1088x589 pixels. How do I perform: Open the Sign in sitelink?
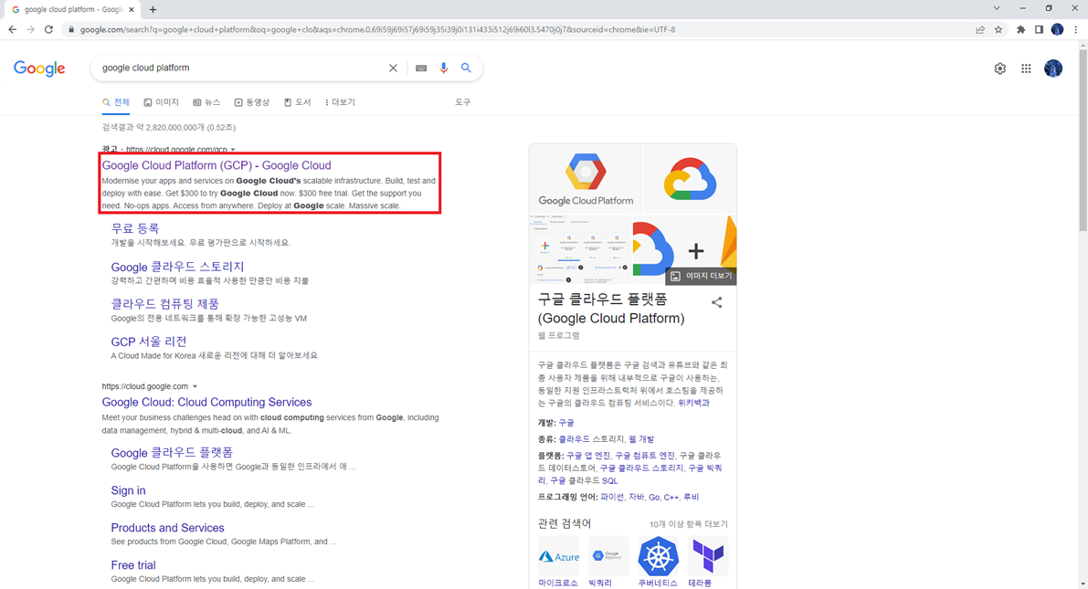(129, 490)
